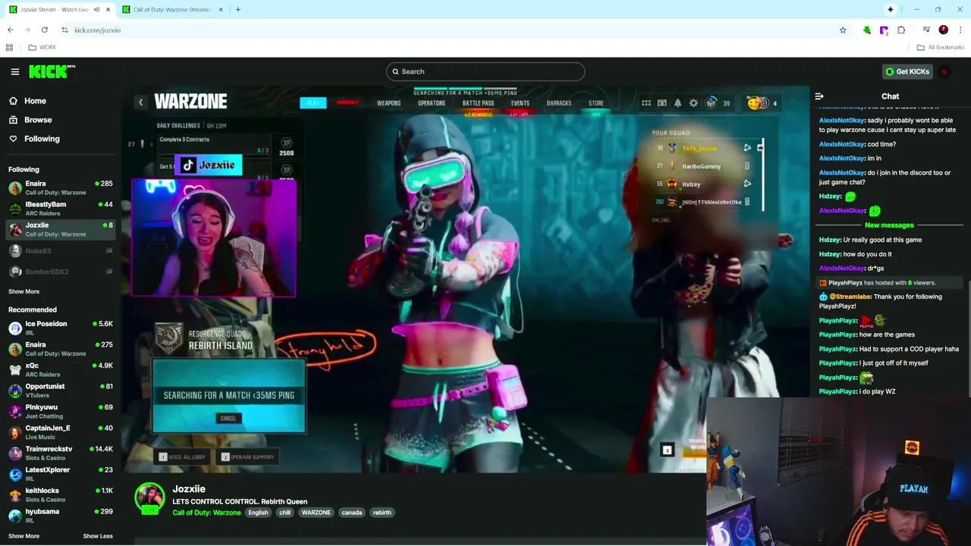
Task: Collapse the Chat panel with arrow icon
Action: tap(819, 96)
